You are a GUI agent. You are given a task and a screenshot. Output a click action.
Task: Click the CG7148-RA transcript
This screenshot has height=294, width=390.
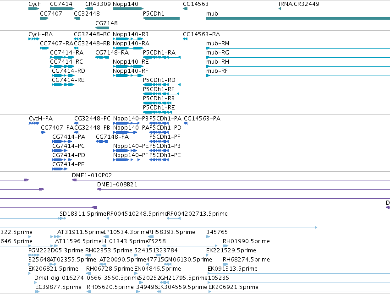[x=102, y=57]
